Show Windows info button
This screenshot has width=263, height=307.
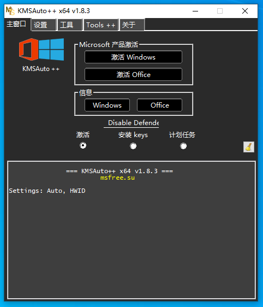coord(107,105)
